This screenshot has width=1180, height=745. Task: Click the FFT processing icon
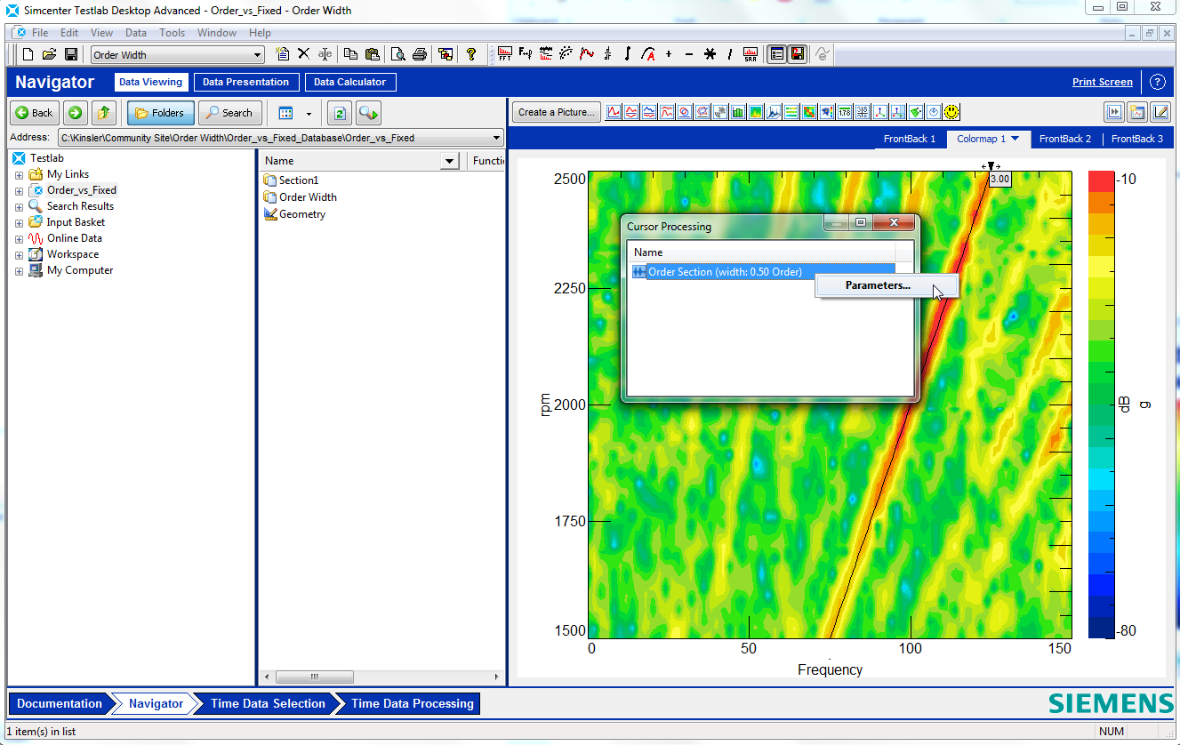pos(504,54)
